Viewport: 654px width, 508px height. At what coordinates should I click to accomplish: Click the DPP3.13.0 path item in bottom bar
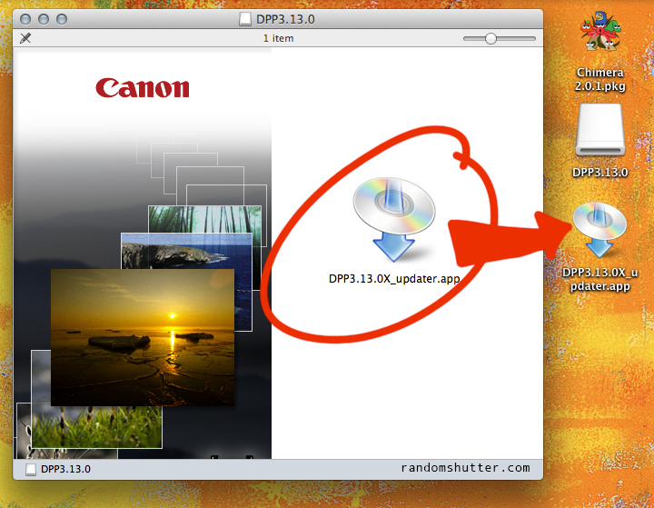(x=58, y=469)
